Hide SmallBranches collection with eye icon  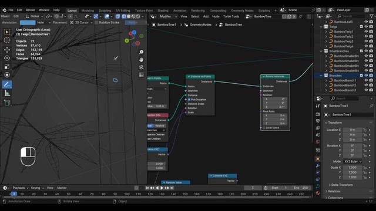(x=366, y=51)
